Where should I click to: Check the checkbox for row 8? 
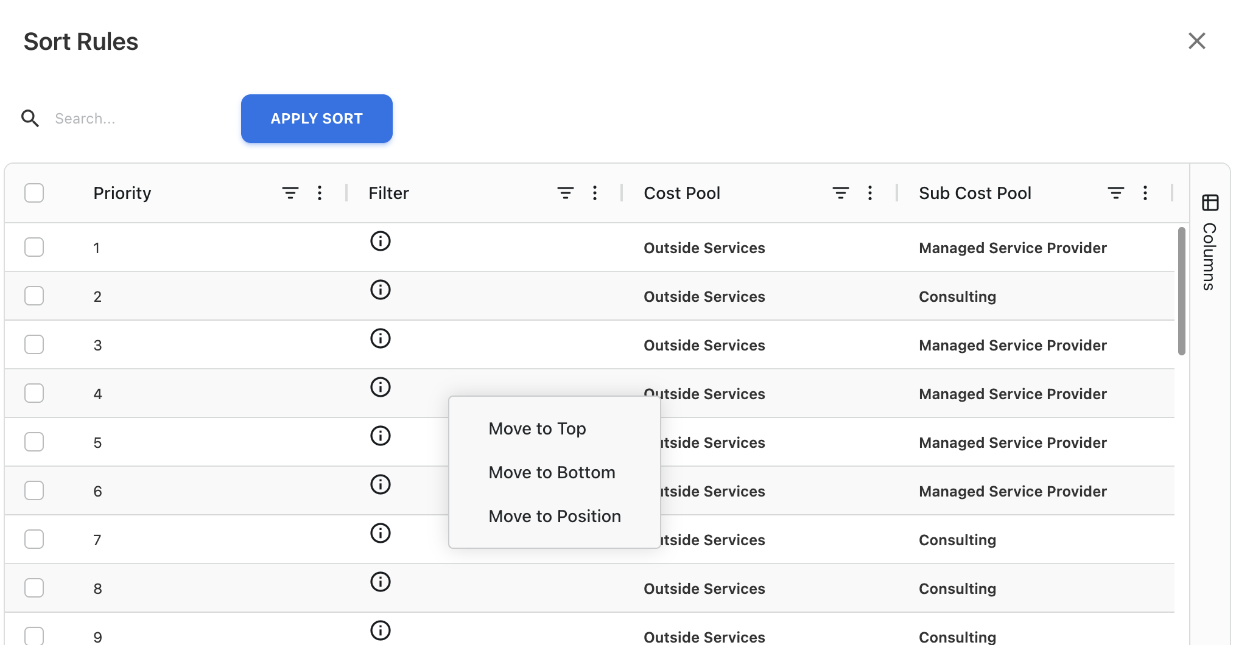pos(34,588)
